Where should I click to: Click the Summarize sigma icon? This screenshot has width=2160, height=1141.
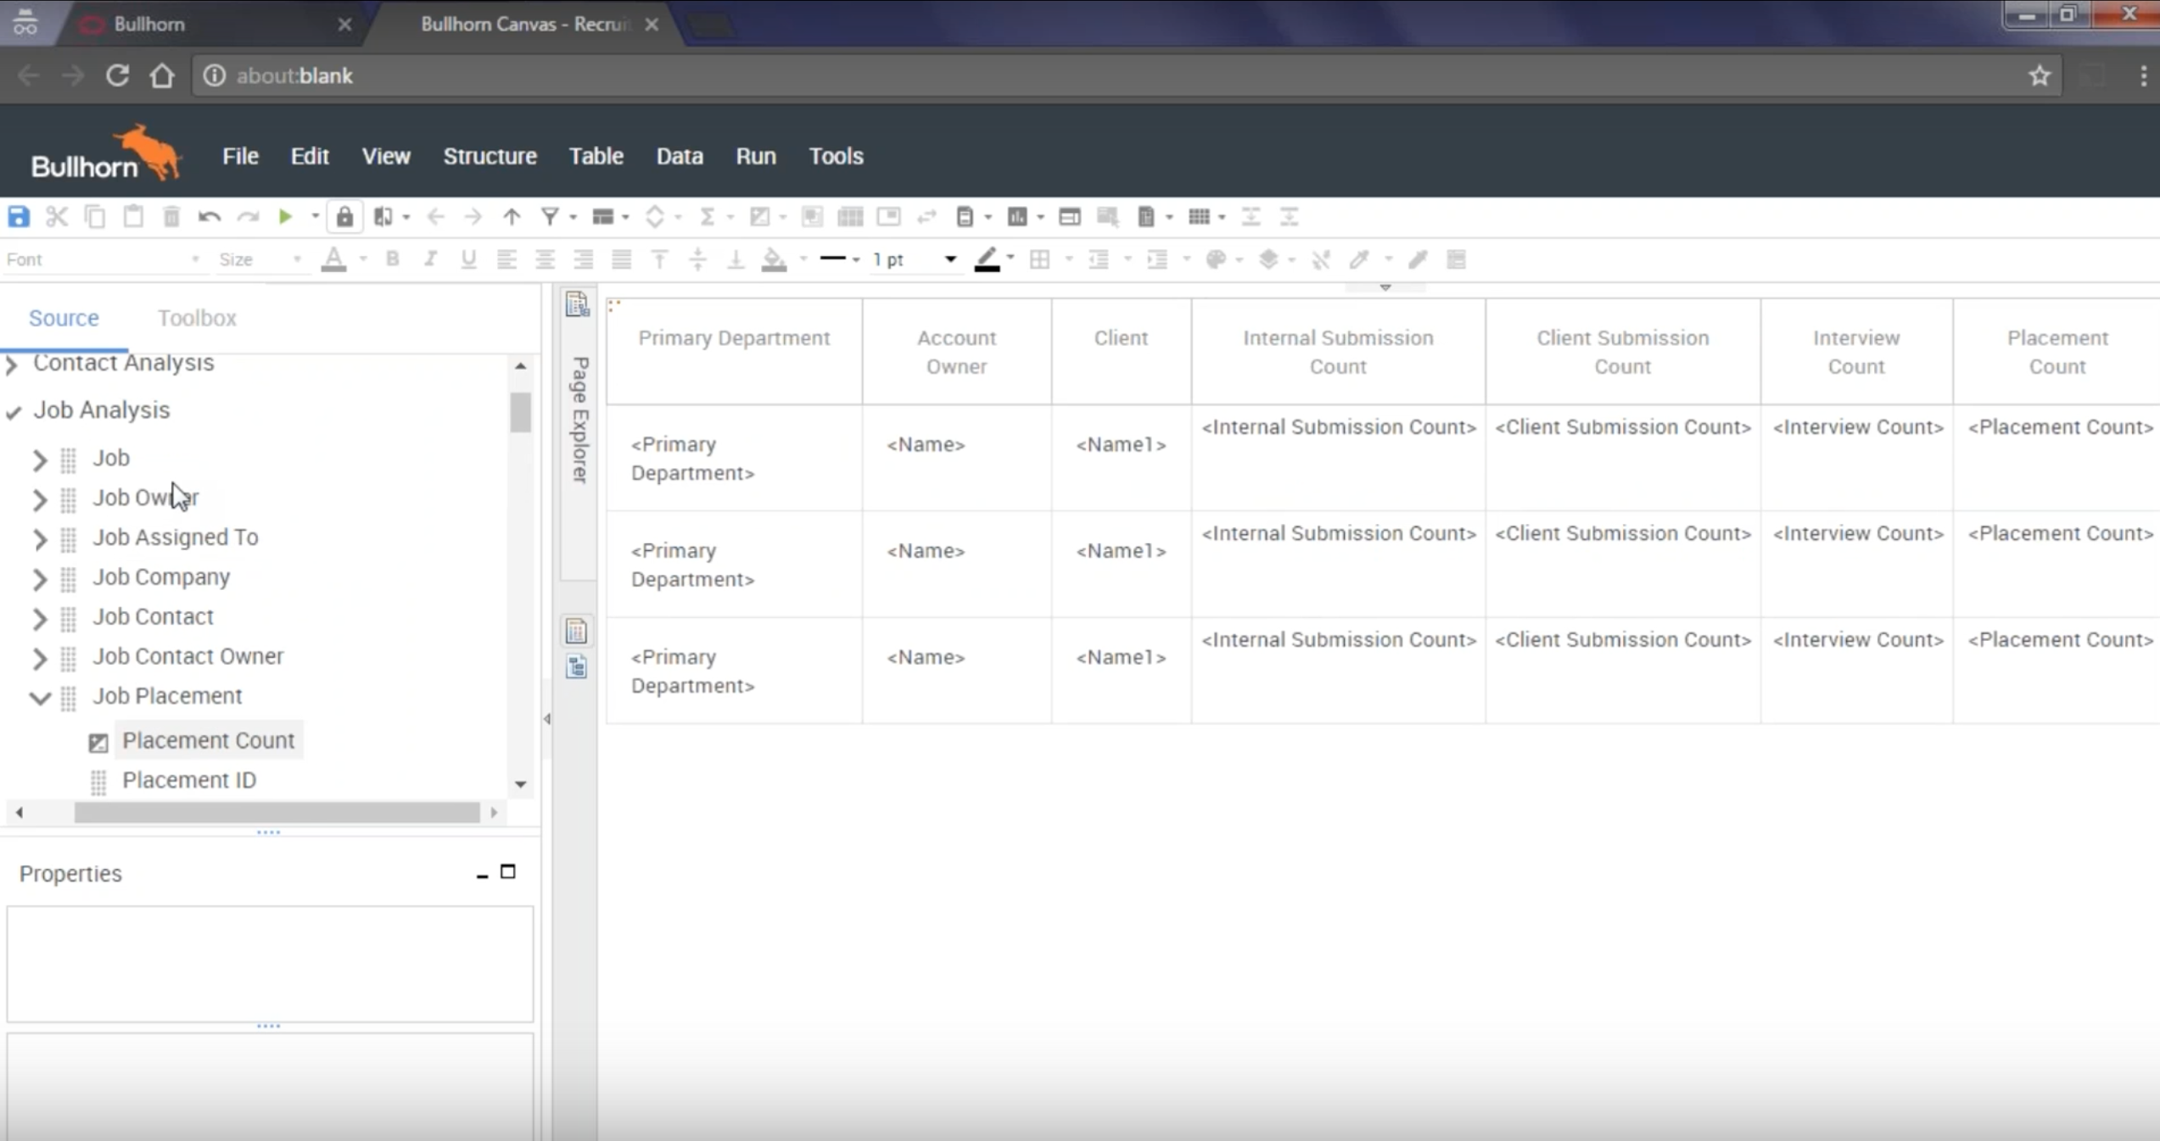coord(707,217)
